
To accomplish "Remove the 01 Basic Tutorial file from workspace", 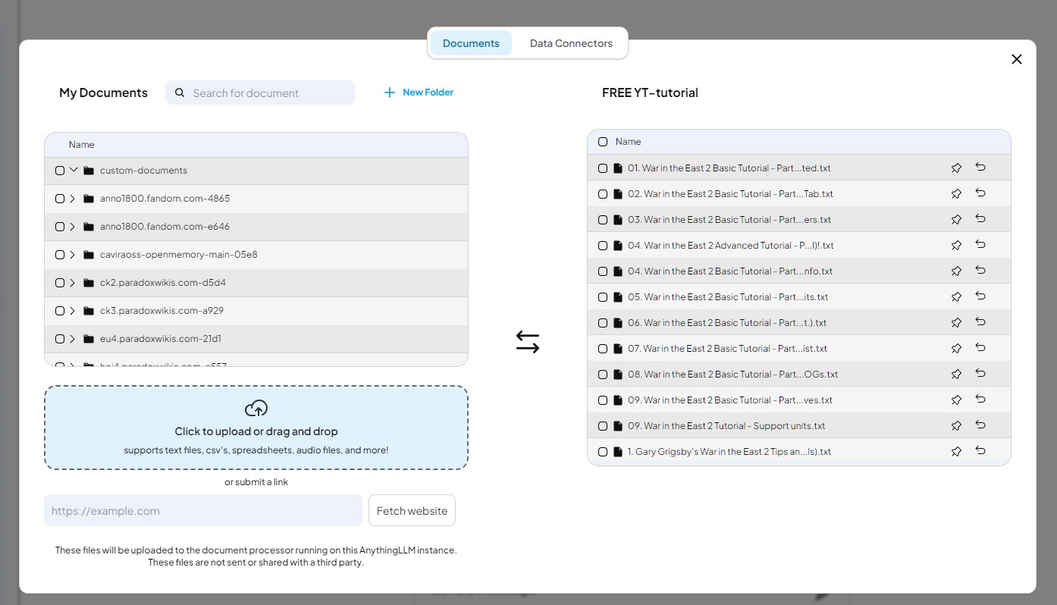I will 980,168.
